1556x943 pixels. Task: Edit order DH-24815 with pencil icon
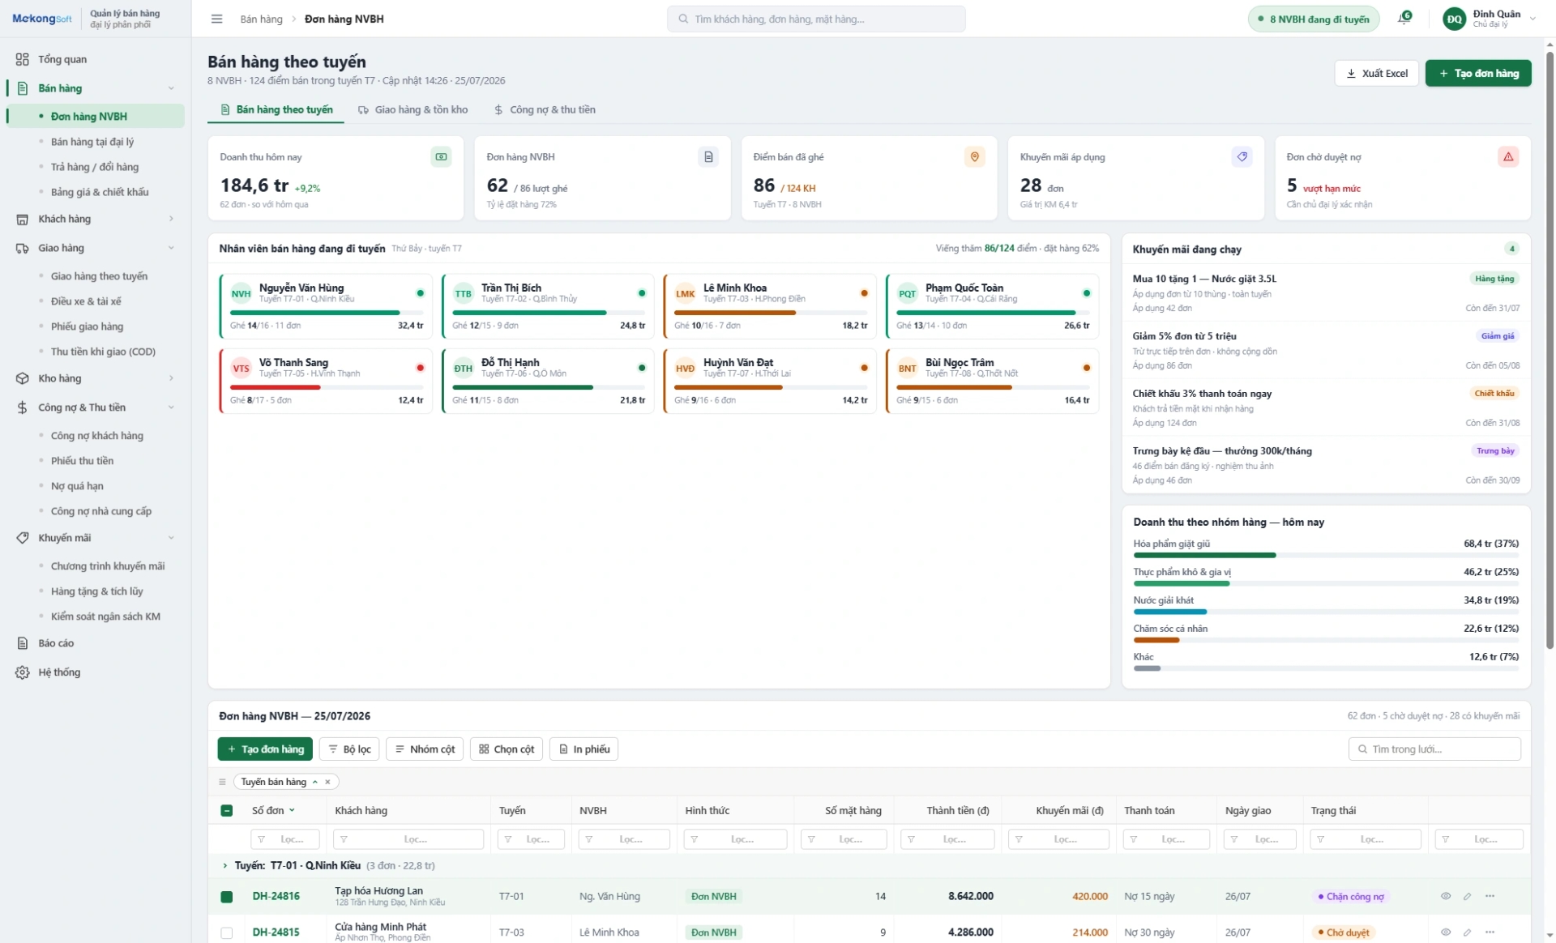(1467, 932)
